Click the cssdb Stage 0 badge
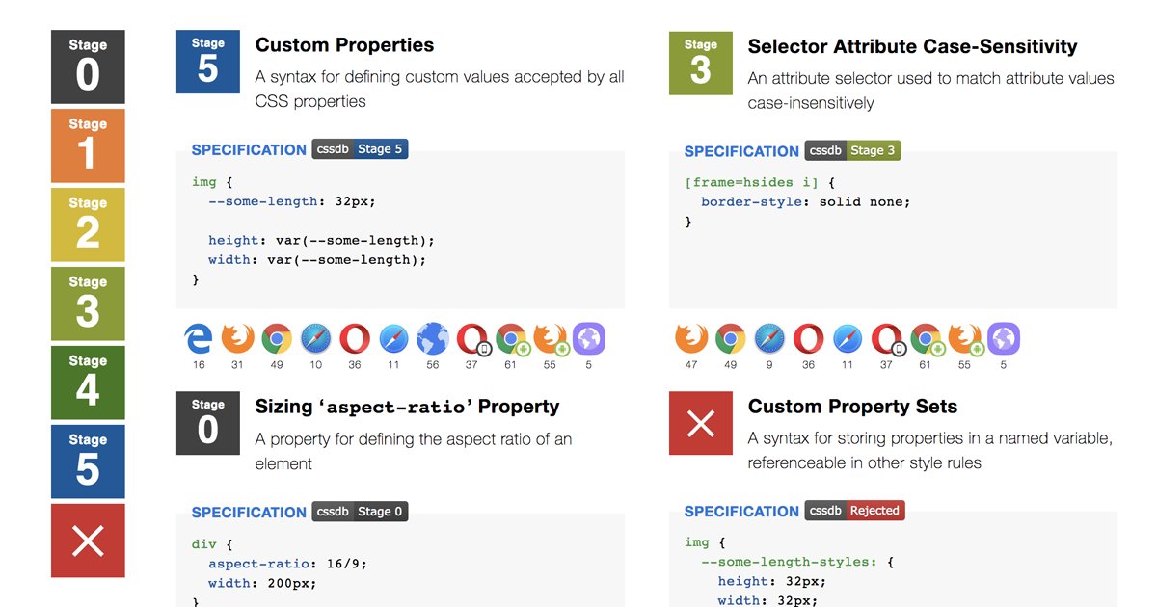1157x607 pixels. pos(360,512)
